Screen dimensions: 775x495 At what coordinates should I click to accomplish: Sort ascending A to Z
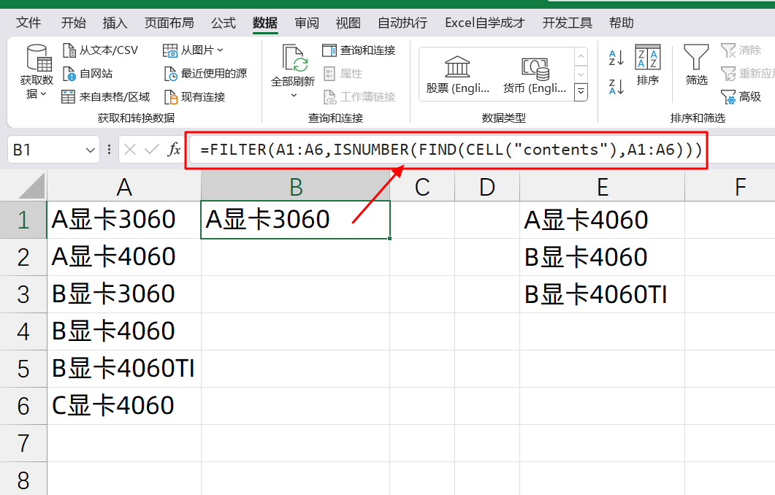[616, 58]
